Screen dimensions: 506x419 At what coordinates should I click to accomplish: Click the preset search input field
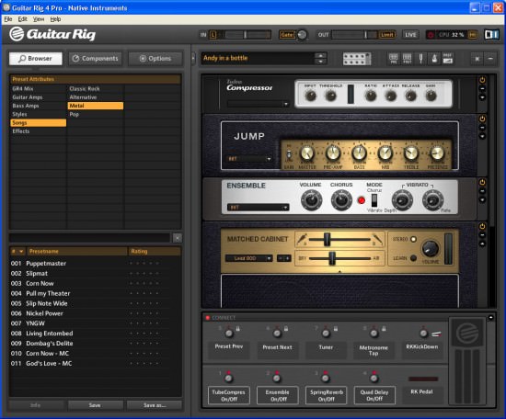point(90,238)
